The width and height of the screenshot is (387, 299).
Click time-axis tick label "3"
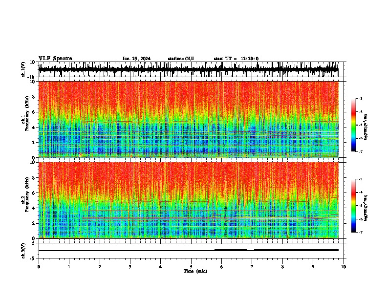(x=130, y=267)
